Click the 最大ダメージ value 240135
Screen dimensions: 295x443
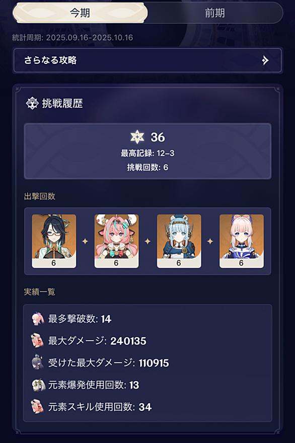[x=128, y=341]
